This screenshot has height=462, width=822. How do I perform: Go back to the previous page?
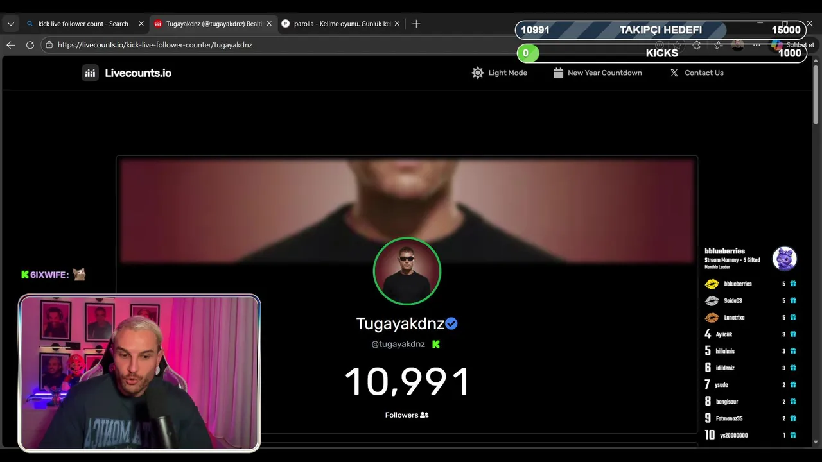pos(10,45)
